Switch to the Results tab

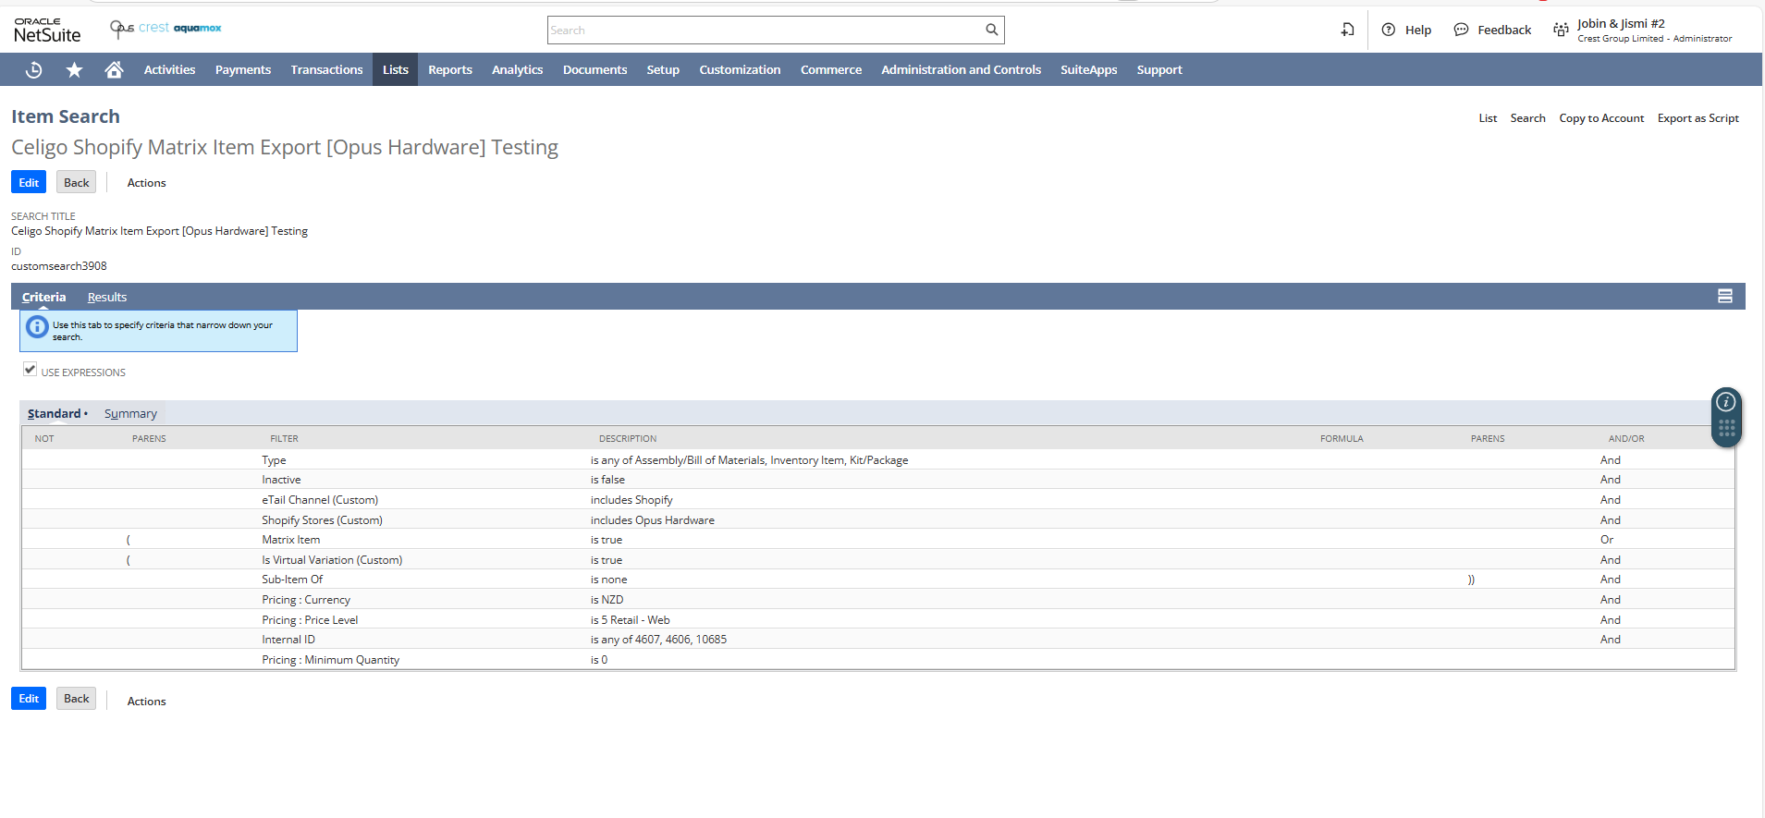coord(107,298)
